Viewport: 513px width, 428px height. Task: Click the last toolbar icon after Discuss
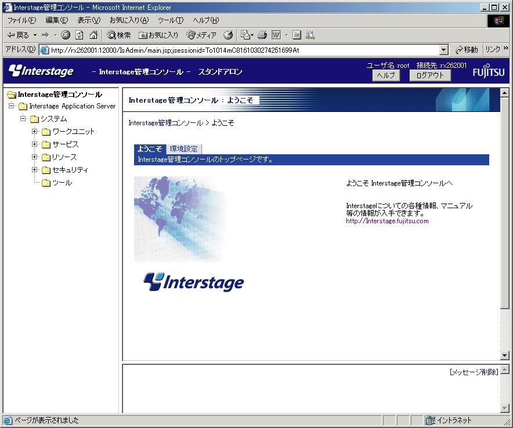pyautogui.click(x=310, y=35)
